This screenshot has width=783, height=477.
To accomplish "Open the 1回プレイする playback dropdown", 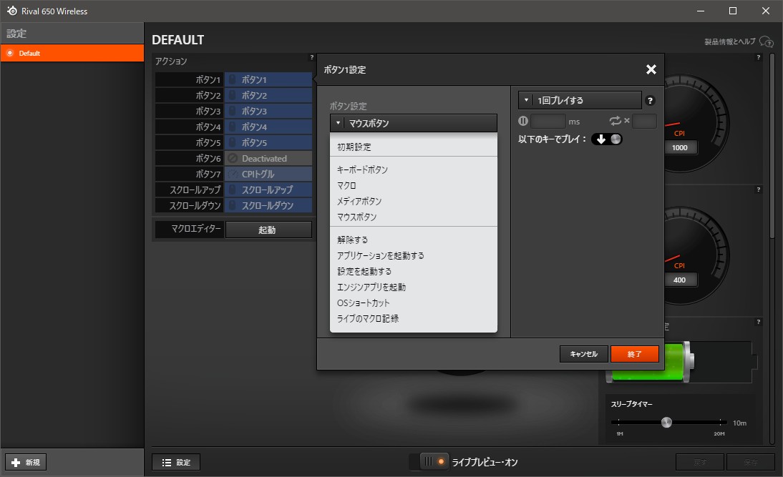I will pos(580,100).
